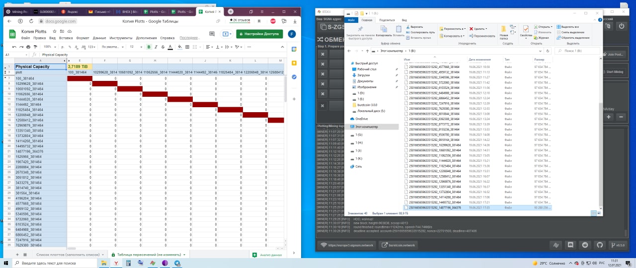Viewport: 636px width, 268px height.
Task: Click the redo icon in Google Sheets toolbar
Action: (21, 47)
